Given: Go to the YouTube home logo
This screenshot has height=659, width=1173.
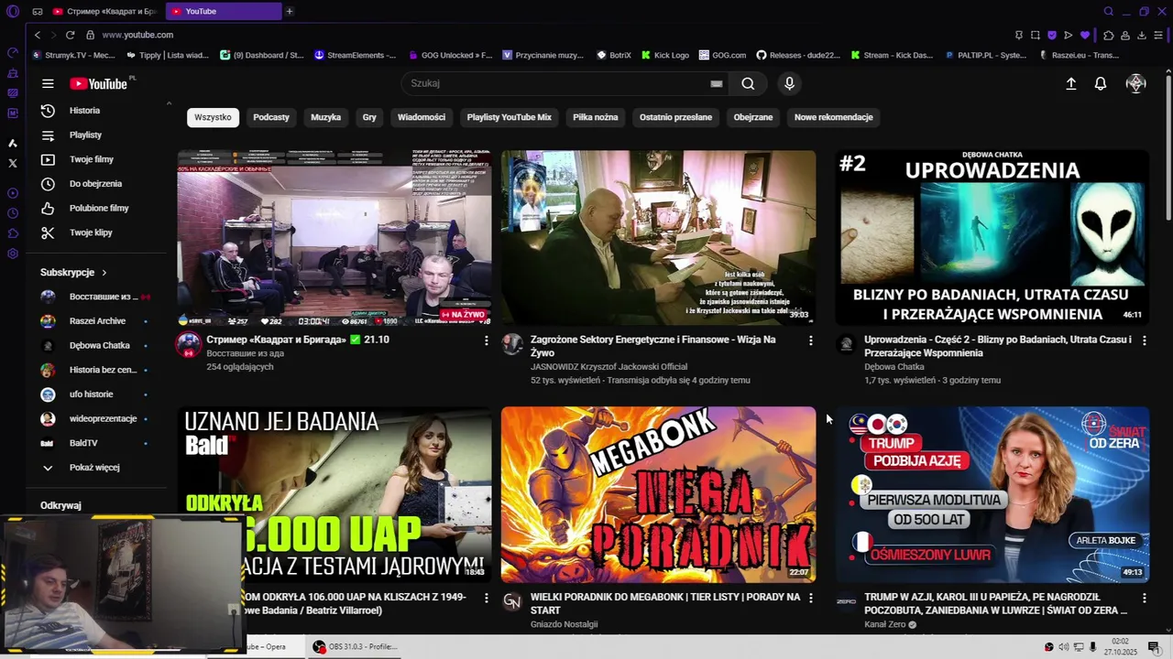Looking at the screenshot, I should tap(99, 83).
